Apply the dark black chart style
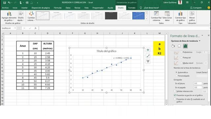The height and width of the screenshot is (119, 211). point(111,16)
